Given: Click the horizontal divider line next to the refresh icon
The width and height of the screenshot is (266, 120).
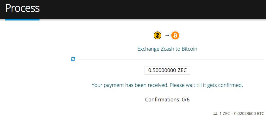Looking at the screenshot, I should 171,59.
